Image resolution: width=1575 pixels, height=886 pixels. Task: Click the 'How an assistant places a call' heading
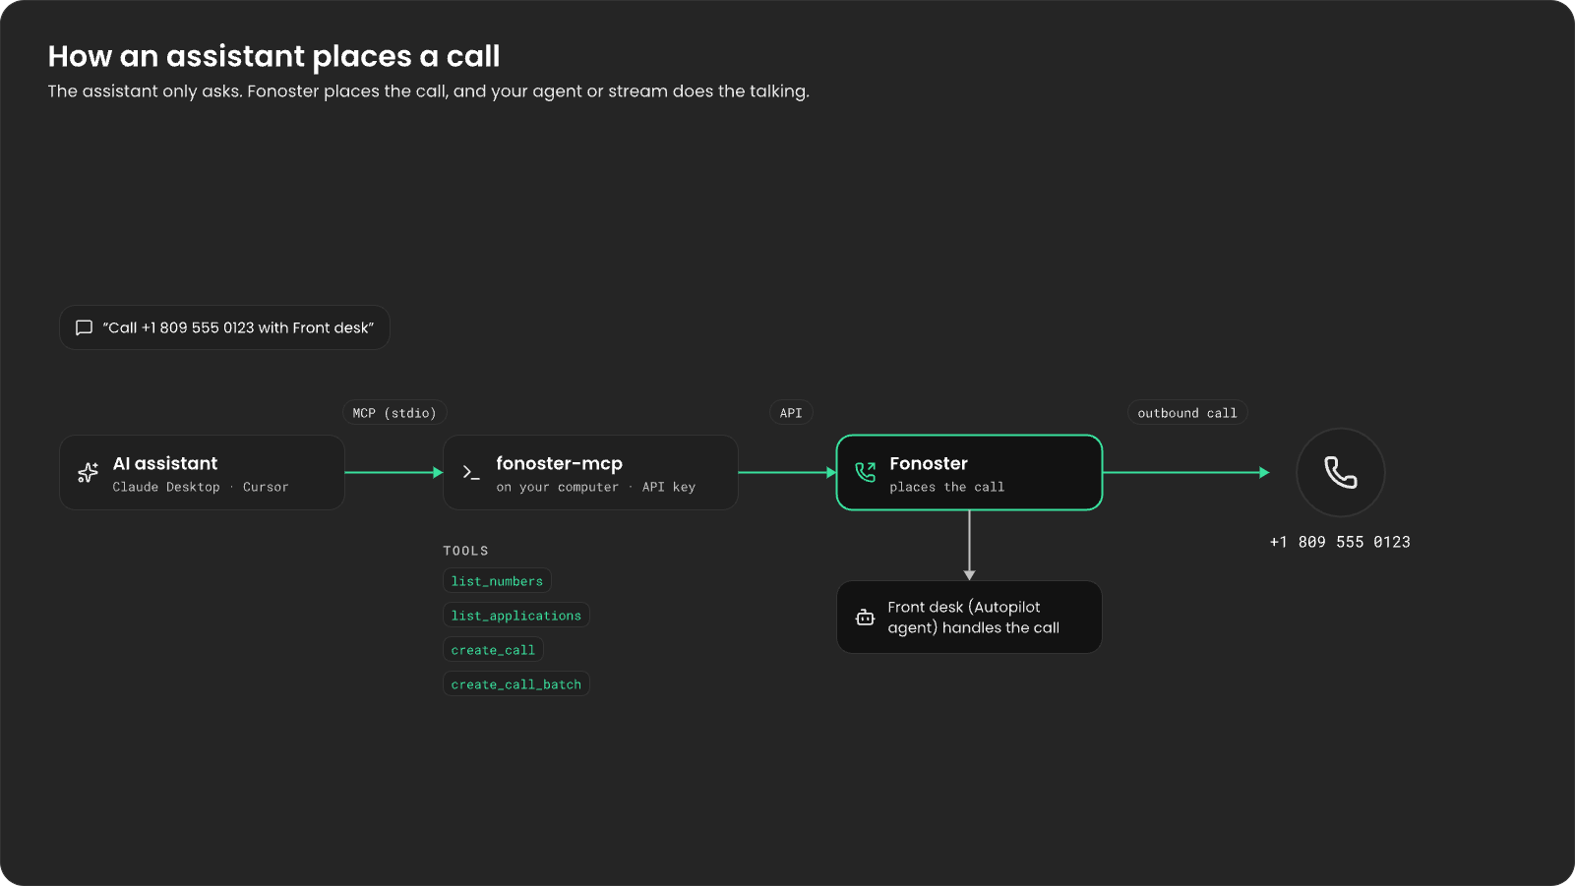pyautogui.click(x=274, y=56)
